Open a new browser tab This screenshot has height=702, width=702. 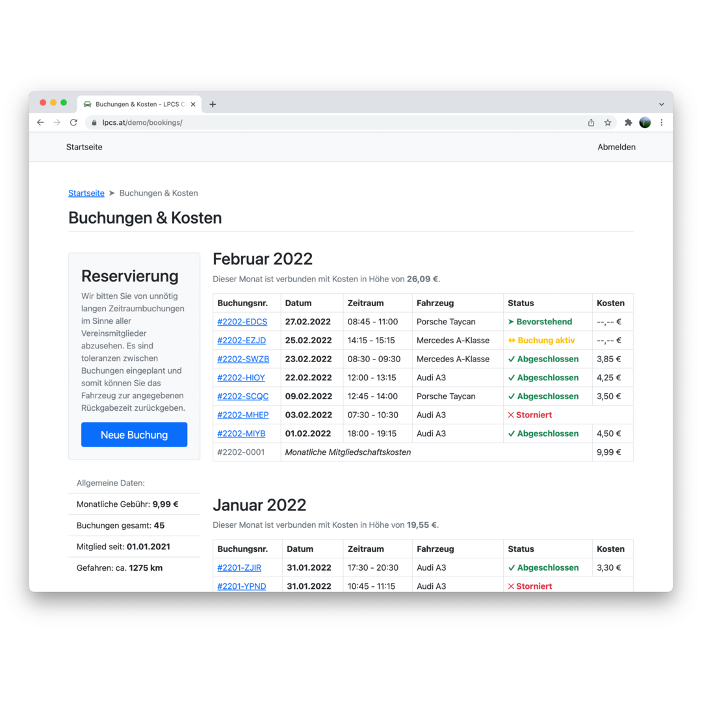pyautogui.click(x=213, y=104)
